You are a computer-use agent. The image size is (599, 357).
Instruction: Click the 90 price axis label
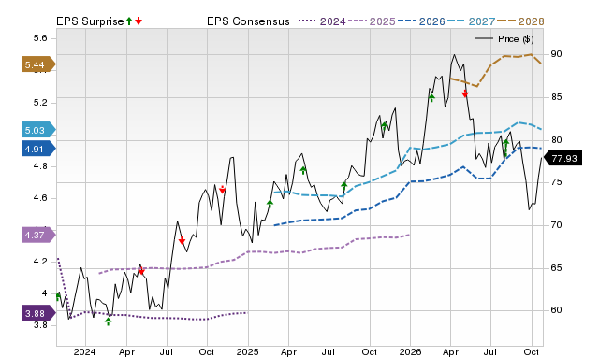(x=556, y=54)
